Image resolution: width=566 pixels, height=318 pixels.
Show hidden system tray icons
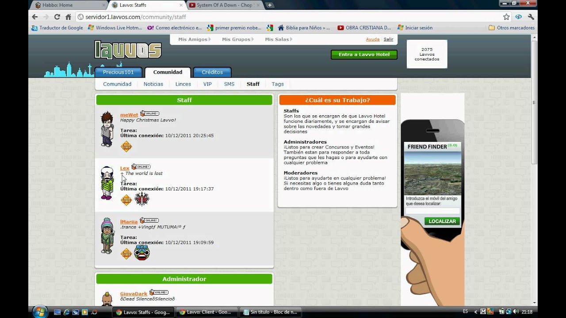(x=475, y=311)
